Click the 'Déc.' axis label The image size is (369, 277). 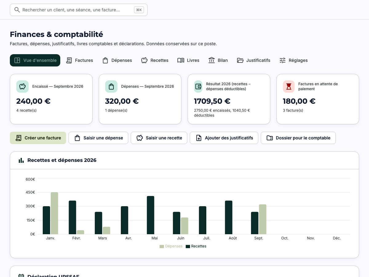(x=337, y=238)
